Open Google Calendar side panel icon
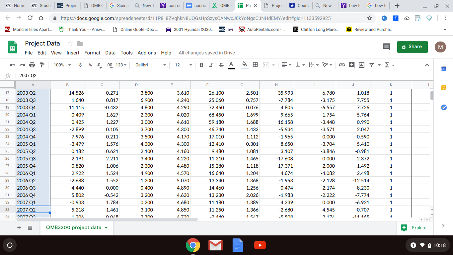453x255 pixels. tap(444, 69)
